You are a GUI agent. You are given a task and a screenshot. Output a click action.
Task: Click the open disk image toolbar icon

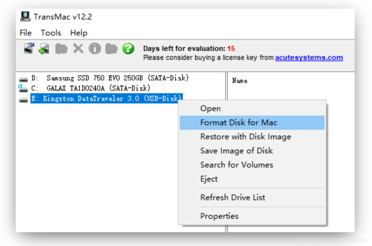(x=29, y=48)
